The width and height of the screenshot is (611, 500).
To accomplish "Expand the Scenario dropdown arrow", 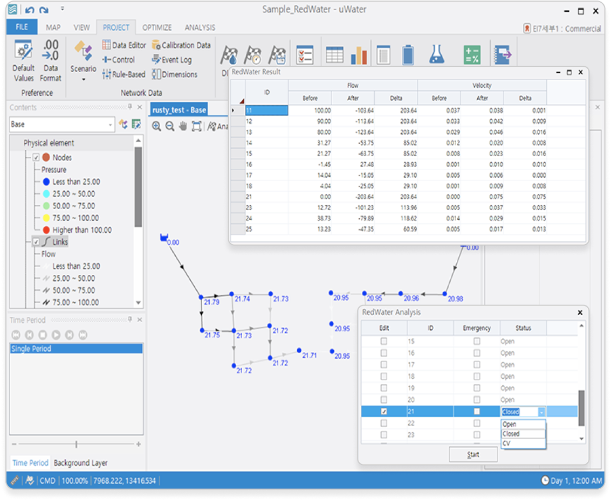I will point(83,80).
